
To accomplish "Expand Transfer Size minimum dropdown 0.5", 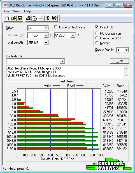I will [46, 35].
